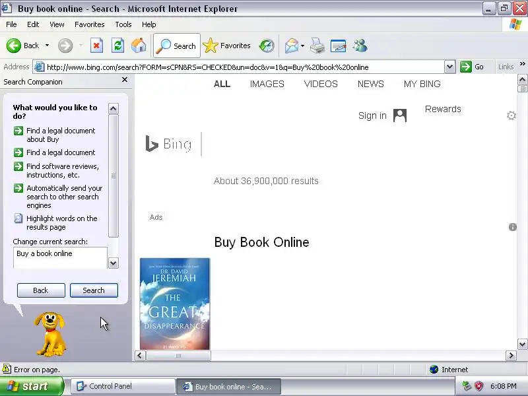528x396 pixels.
Task: Refresh the page with the Refresh icon
Action: click(118, 46)
